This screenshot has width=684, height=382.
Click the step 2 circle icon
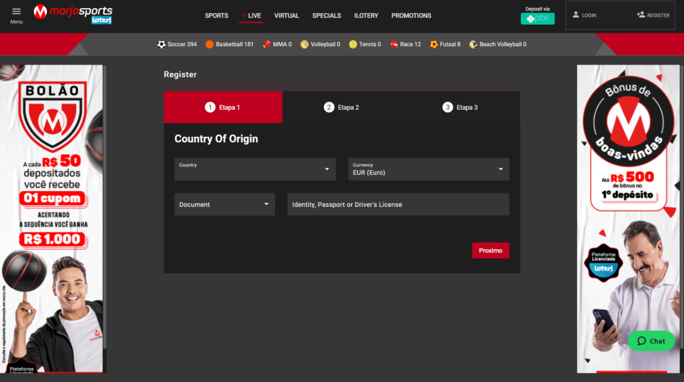(x=329, y=108)
